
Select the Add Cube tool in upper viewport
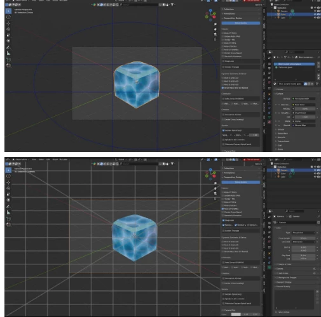click(8, 60)
